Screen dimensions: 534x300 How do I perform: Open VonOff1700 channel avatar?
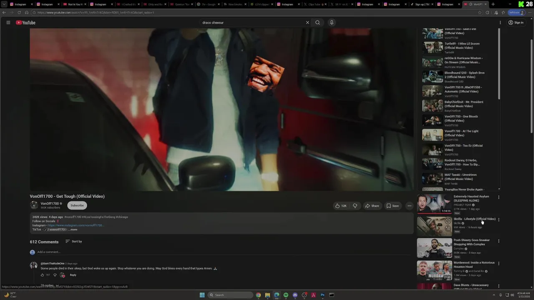pyautogui.click(x=34, y=205)
